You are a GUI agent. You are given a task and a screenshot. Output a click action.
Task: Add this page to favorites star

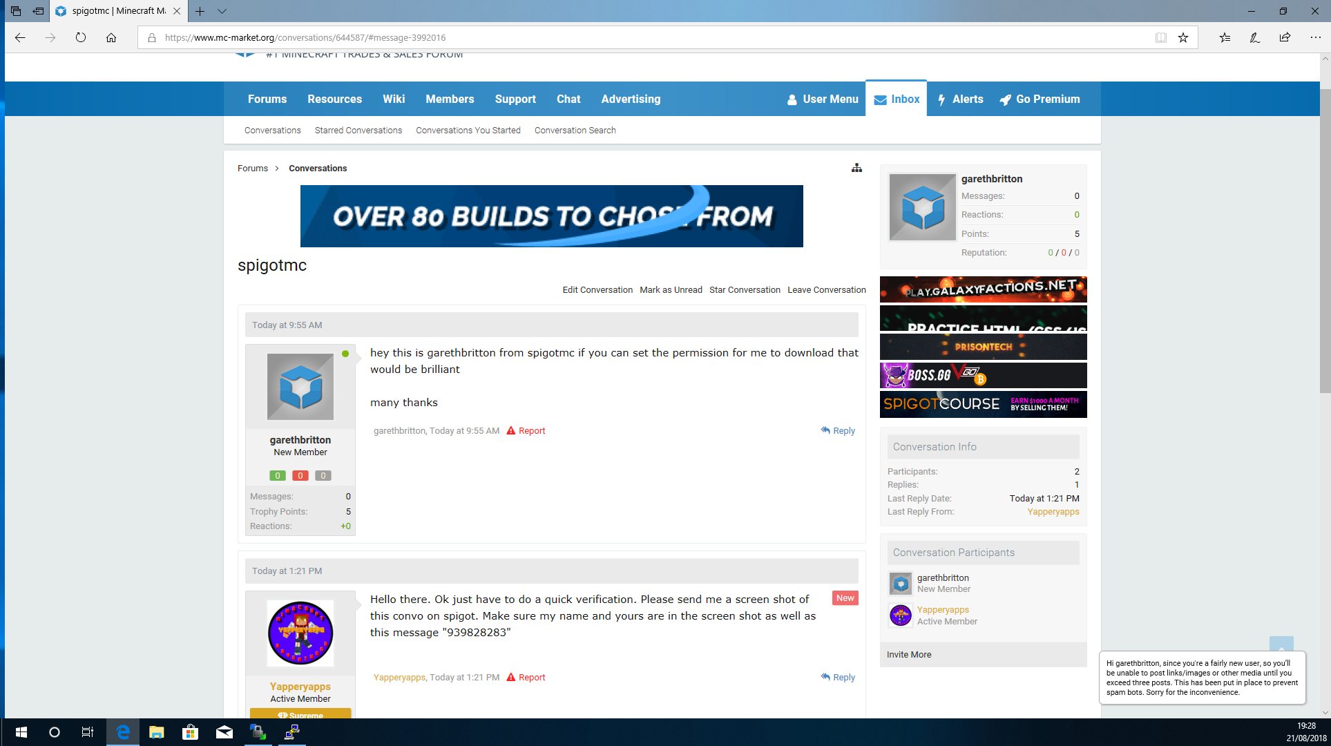click(x=1183, y=37)
